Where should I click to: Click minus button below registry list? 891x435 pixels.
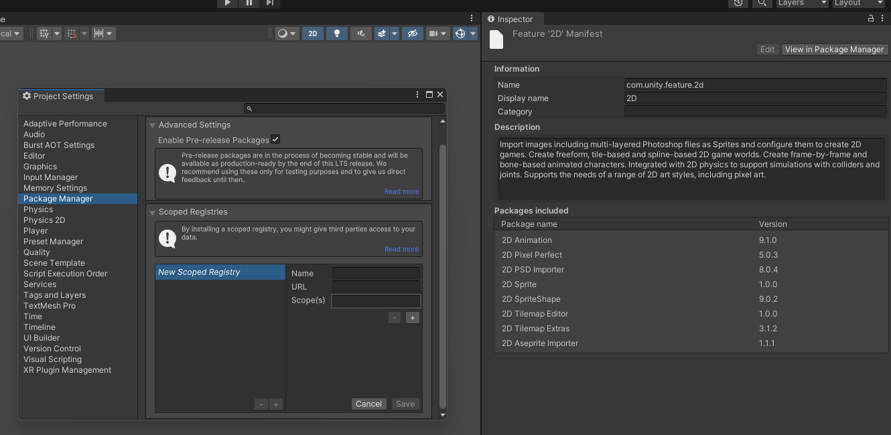click(261, 404)
